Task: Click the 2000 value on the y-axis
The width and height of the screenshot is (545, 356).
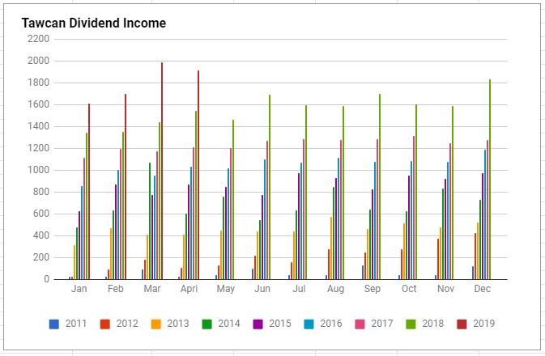Action: (x=40, y=61)
